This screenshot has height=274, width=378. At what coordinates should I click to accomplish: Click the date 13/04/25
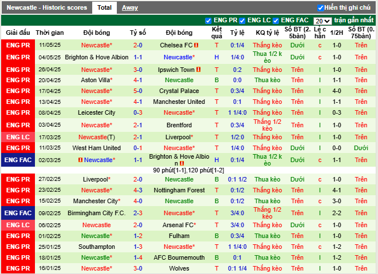click(50, 102)
